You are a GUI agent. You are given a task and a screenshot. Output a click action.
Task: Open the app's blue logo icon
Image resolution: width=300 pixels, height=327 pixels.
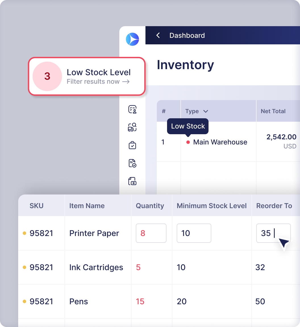[x=132, y=39]
